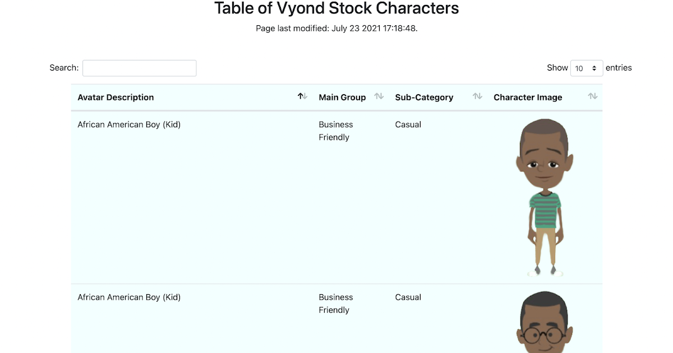Sort the table by Avatar Description header
Screen dimensions: 673x353
[x=116, y=97]
